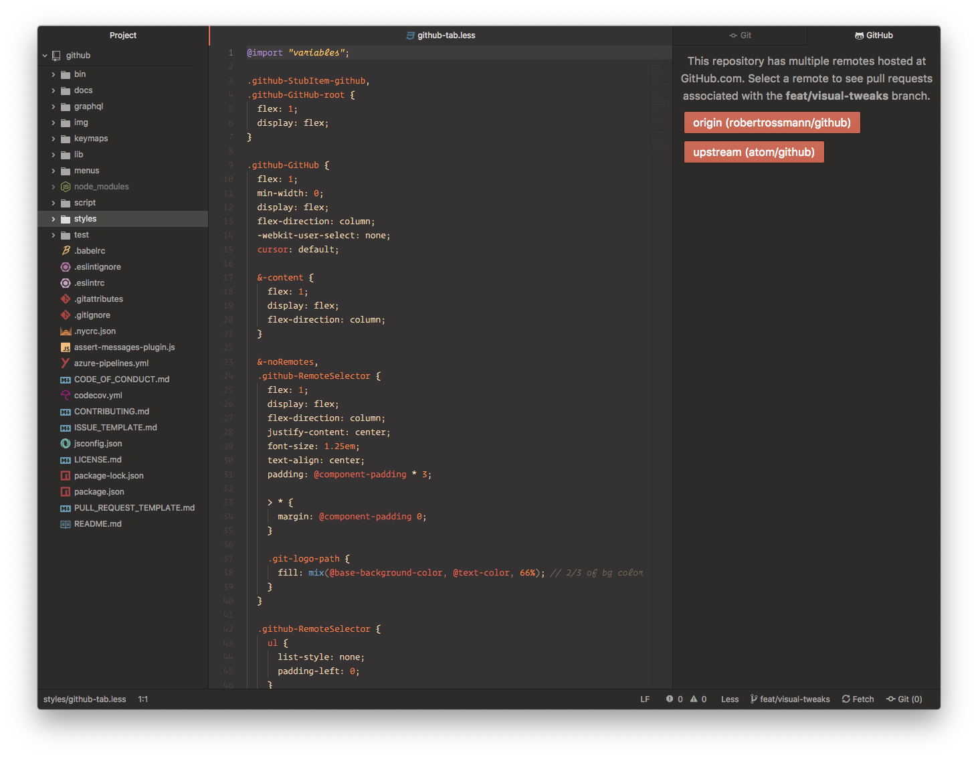978x759 pixels.
Task: Click the warning count icon in status bar
Action: tap(694, 699)
